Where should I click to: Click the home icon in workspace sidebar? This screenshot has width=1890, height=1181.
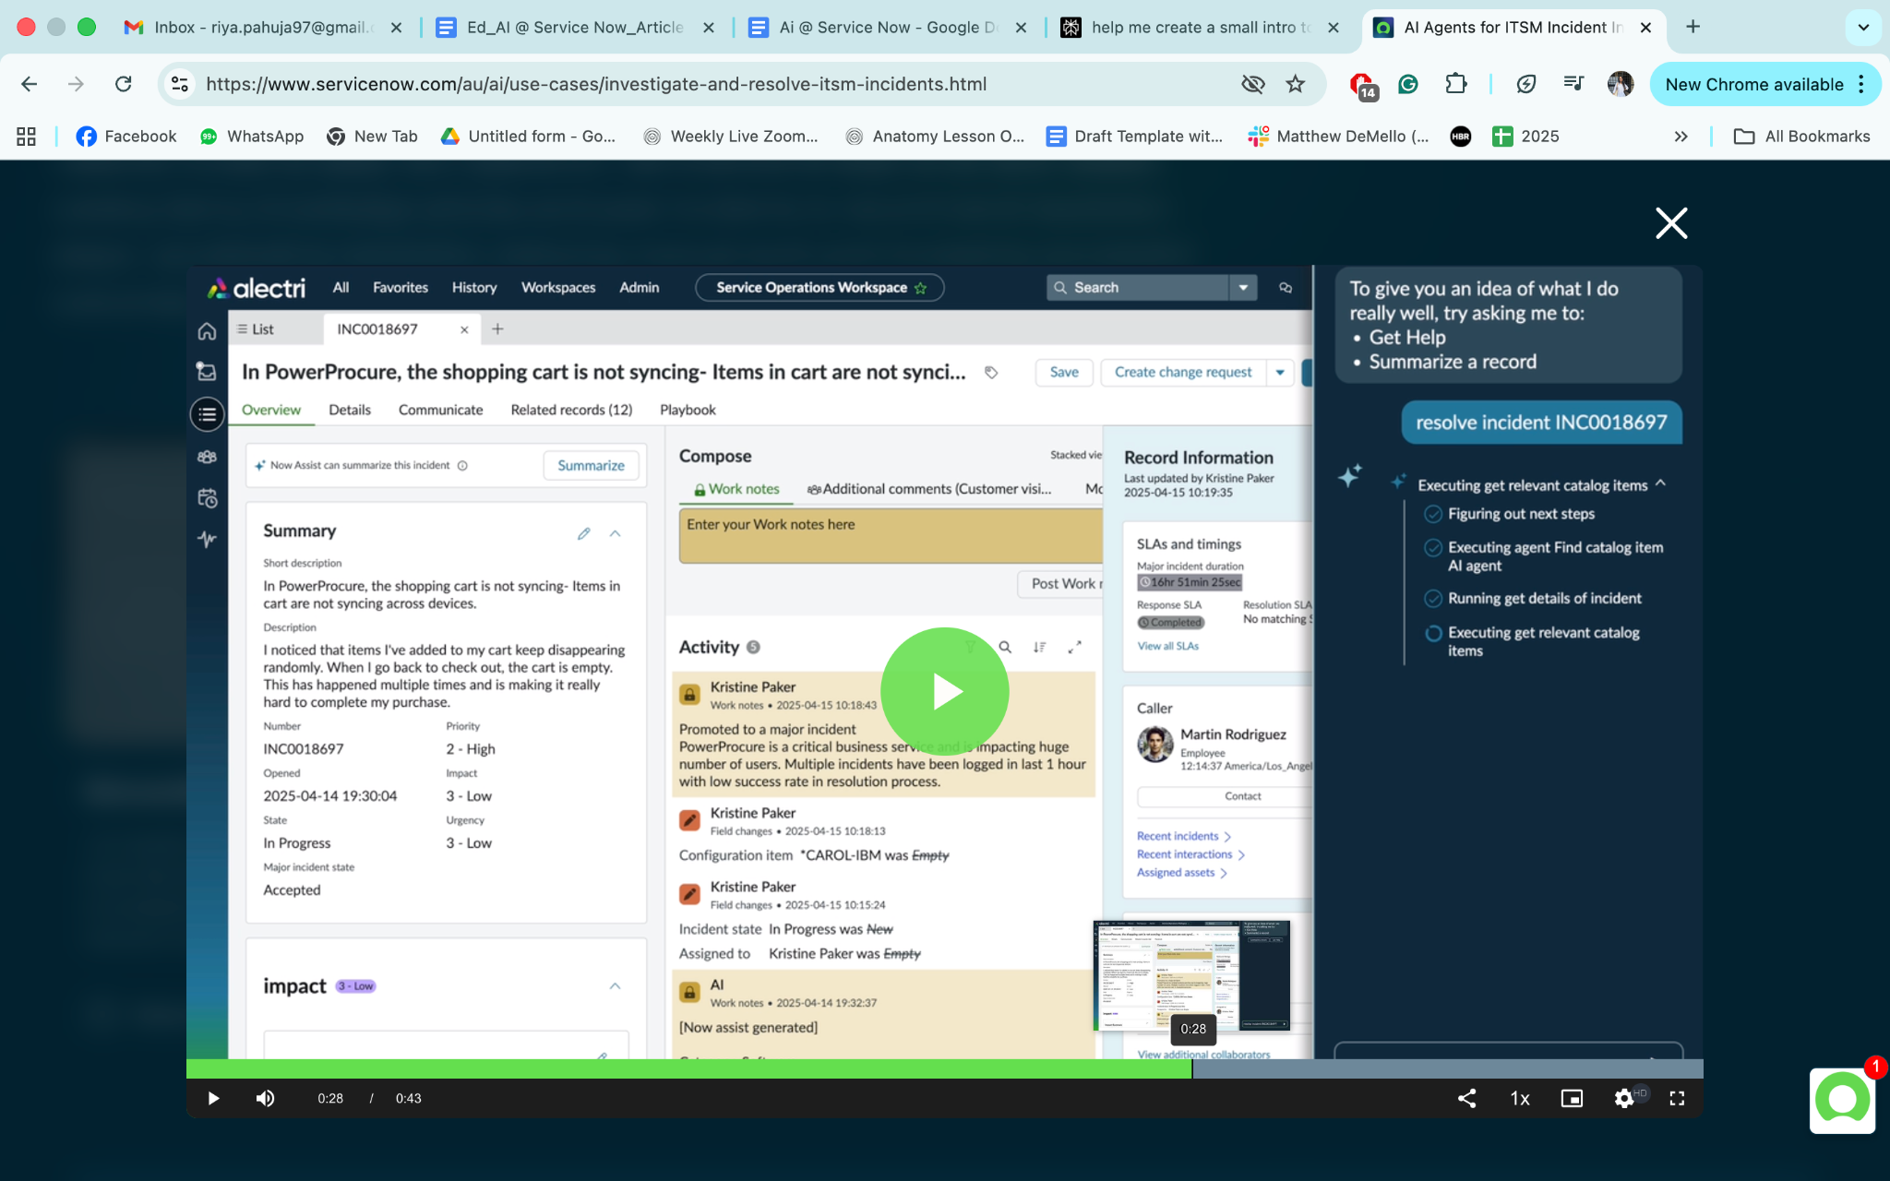207,331
